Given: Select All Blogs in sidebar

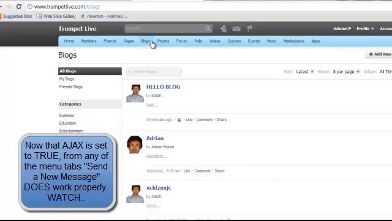Looking at the screenshot, I should tap(90, 71).
